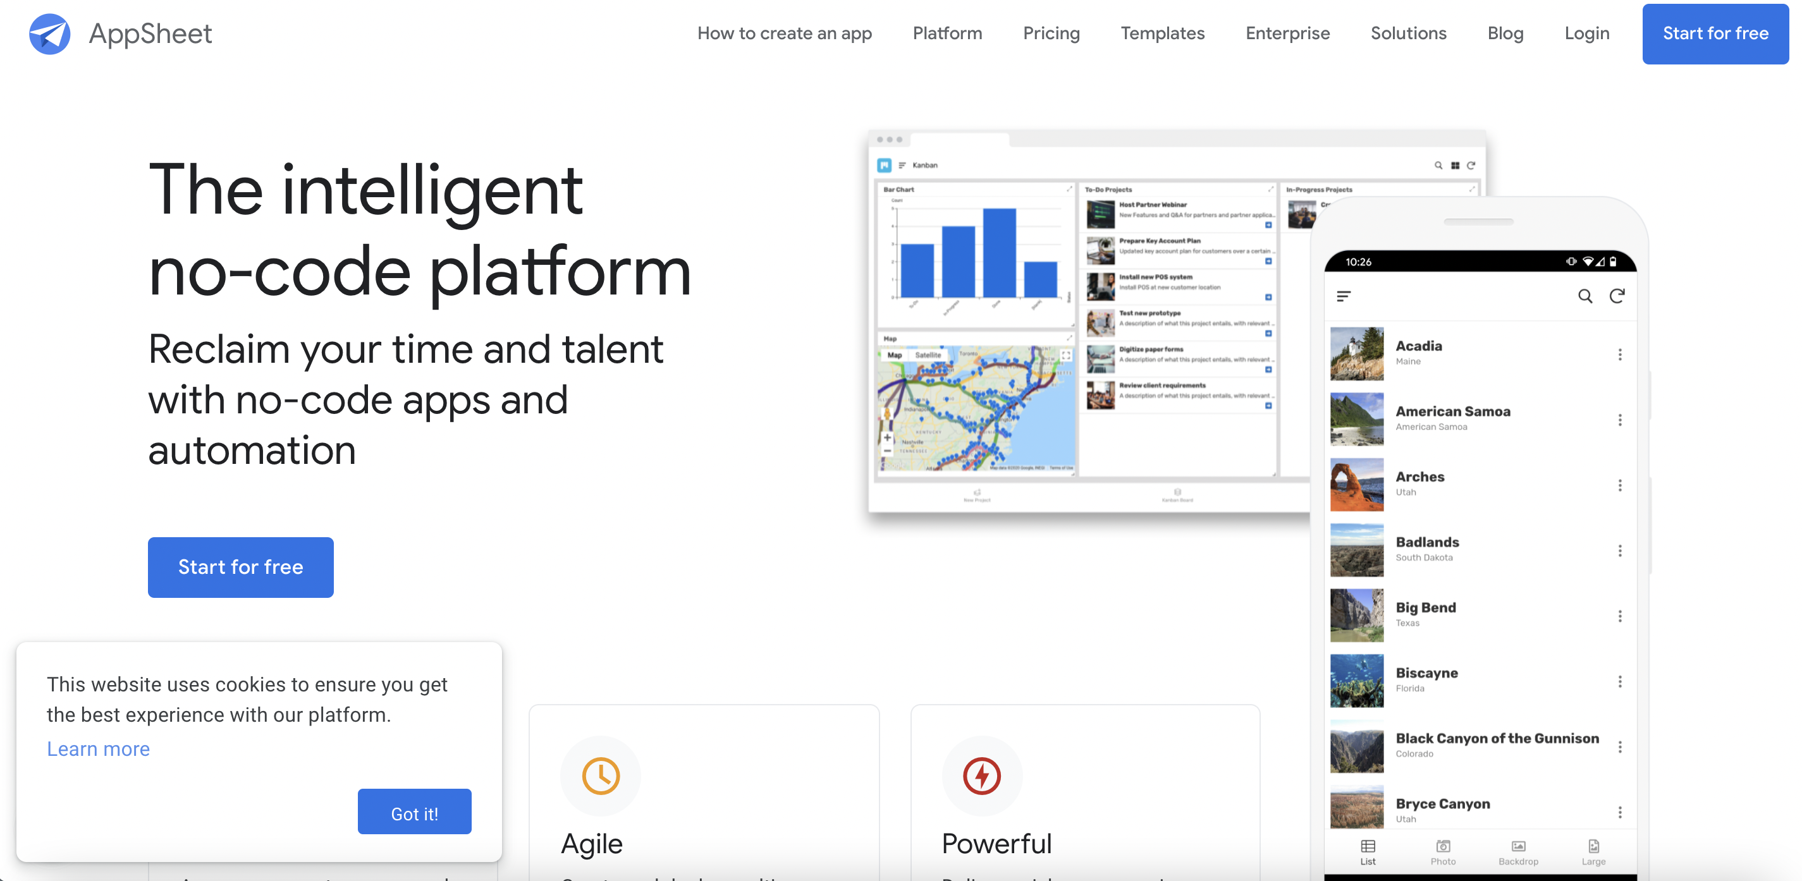This screenshot has height=881, width=1802.
Task: Select the Photo view tab in phone app
Action: (x=1442, y=853)
